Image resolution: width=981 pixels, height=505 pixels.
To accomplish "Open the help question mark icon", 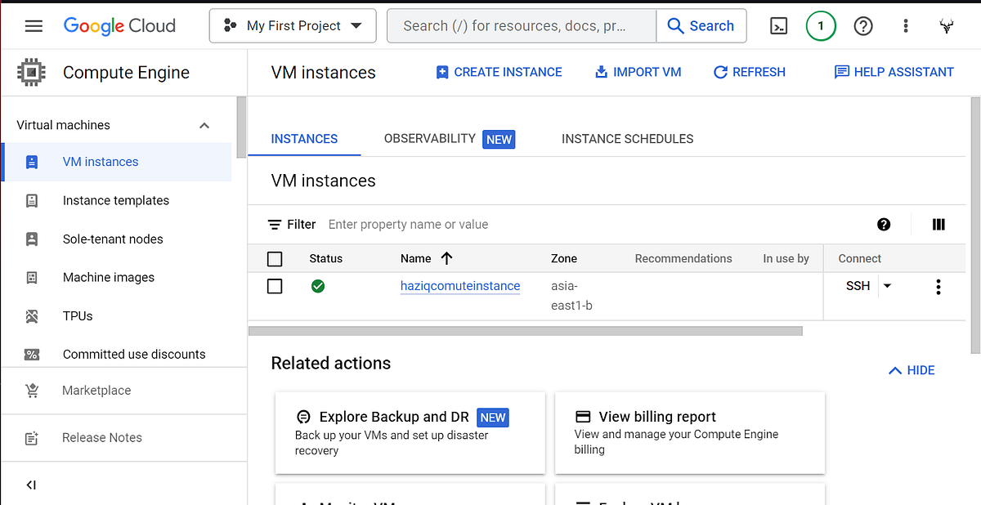I will 863,25.
